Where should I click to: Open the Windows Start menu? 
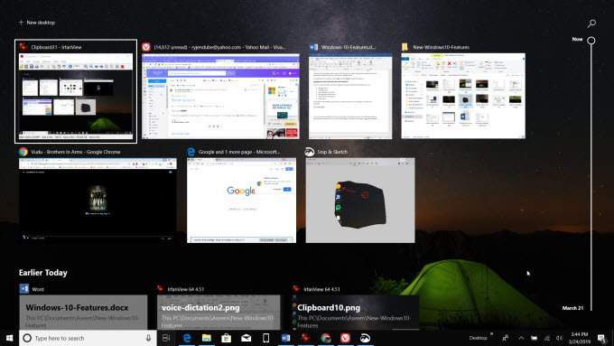point(9,338)
